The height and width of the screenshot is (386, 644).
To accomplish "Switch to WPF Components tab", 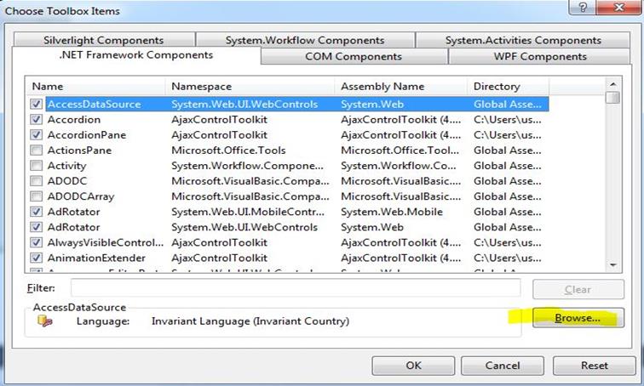I will pos(540,56).
